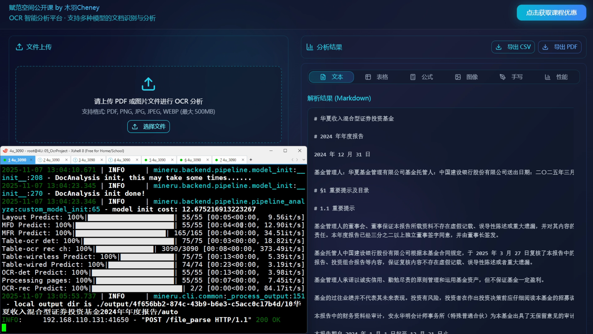Switch to the 性能 result tab
The width and height of the screenshot is (593, 334).
tap(556, 77)
